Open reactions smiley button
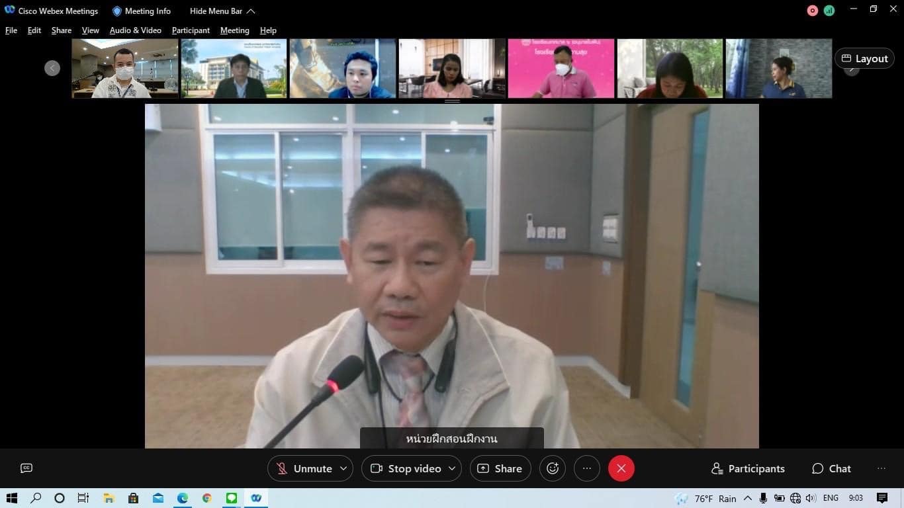 point(553,468)
